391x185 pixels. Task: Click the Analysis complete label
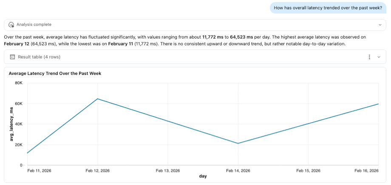pyautogui.click(x=34, y=25)
